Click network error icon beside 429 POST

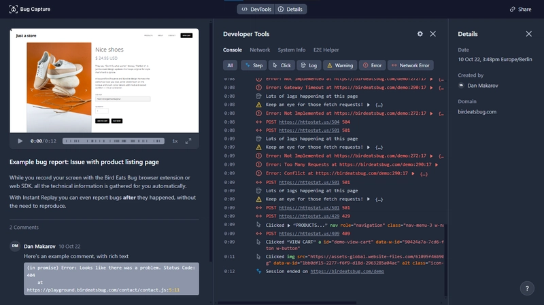pyautogui.click(x=259, y=216)
